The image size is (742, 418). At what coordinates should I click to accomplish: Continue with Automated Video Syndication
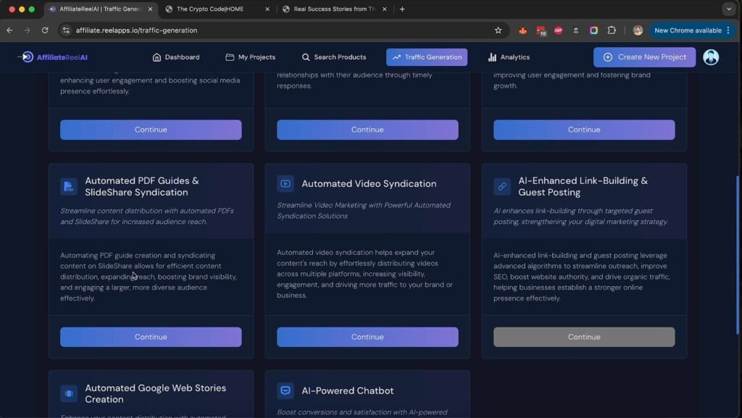coord(367,337)
